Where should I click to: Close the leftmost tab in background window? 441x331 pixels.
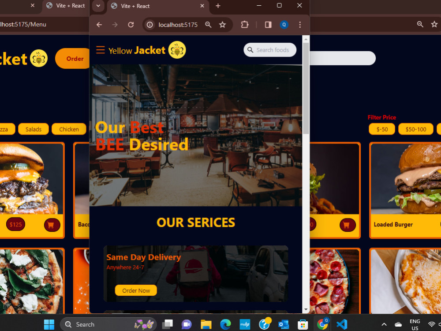[x=33, y=5]
